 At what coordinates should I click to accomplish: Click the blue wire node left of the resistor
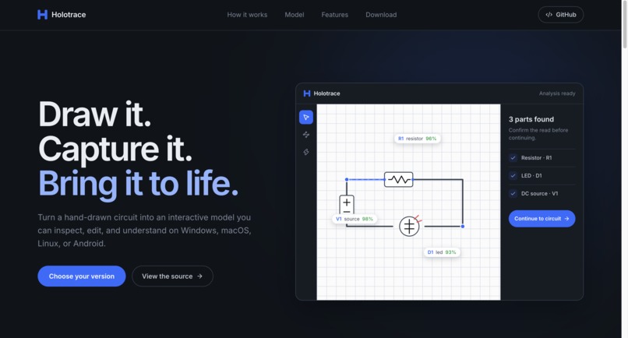coord(347,179)
